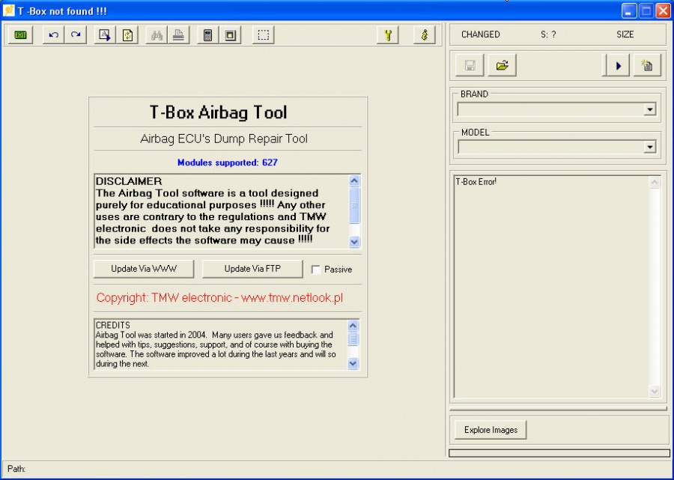
Task: Click the new document sparkle icon
Action: 647,65
